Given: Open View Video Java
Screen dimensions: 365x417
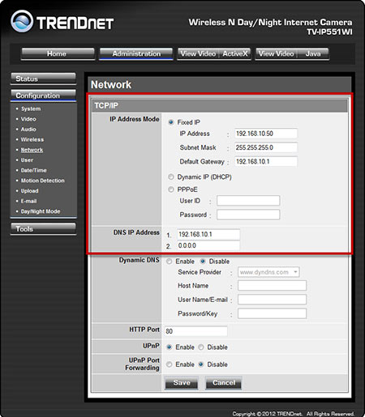Looking at the screenshot, I should click(292, 53).
